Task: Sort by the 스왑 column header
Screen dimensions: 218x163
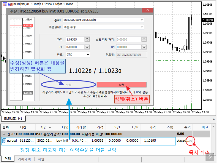Action: tap(167, 127)
